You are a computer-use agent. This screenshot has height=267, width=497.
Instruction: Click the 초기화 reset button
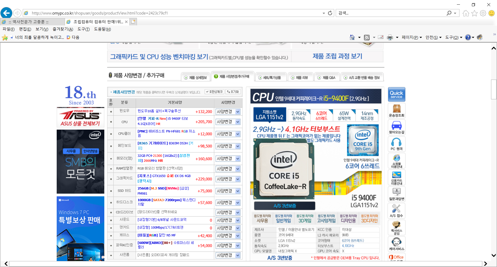(233, 92)
